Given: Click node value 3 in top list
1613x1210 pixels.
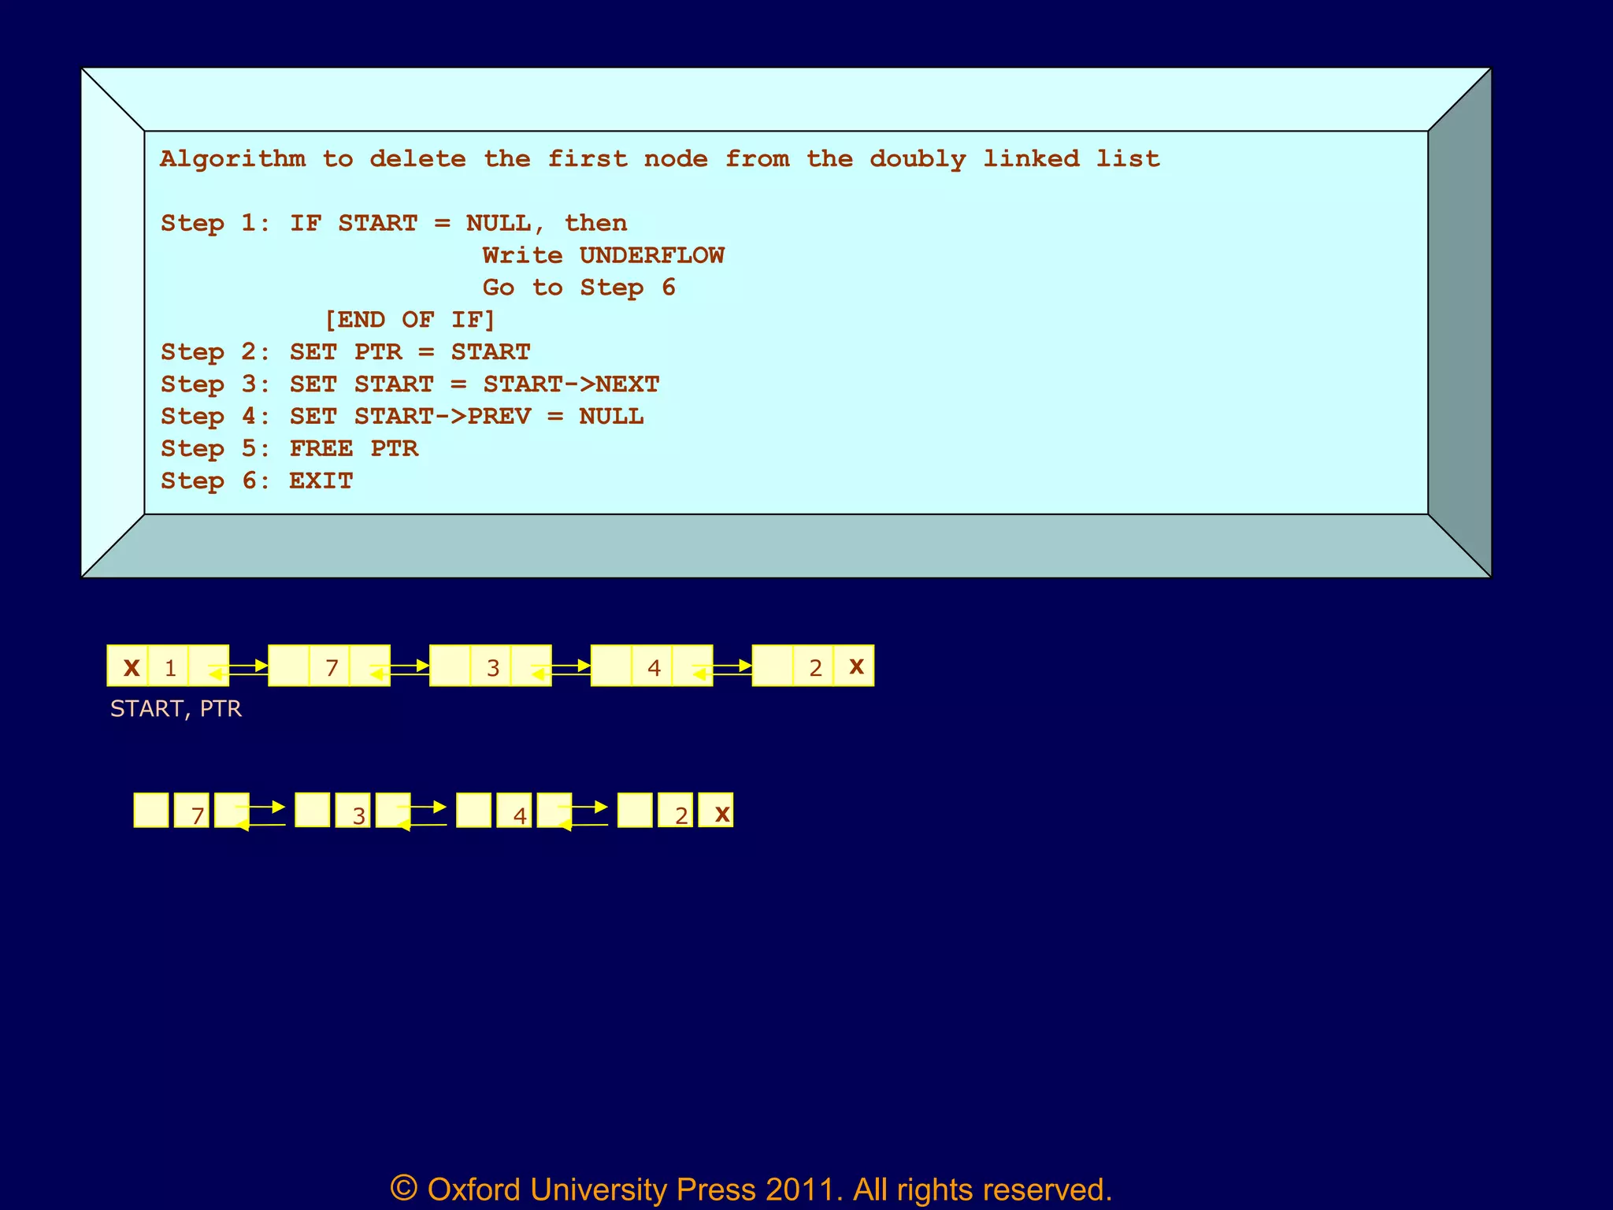Looking at the screenshot, I should (492, 667).
